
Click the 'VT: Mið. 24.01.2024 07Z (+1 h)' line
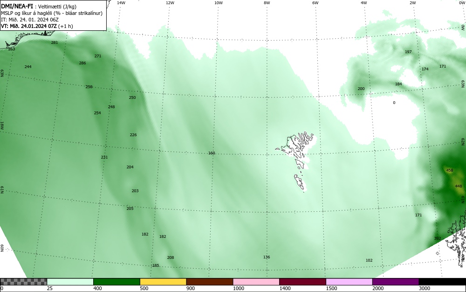tap(37, 26)
